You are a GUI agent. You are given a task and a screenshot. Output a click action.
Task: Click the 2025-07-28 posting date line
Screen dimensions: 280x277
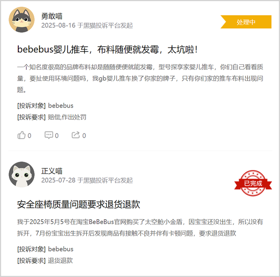(x=87, y=180)
